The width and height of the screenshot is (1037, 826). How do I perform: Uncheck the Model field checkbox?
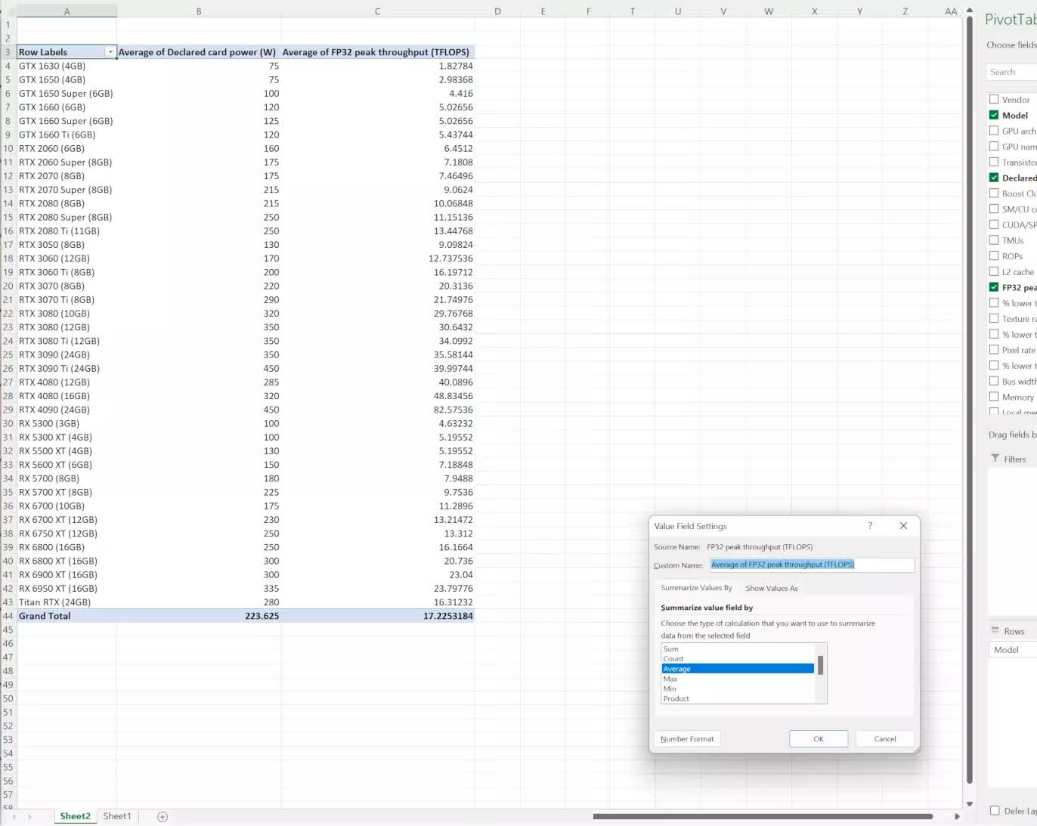click(994, 115)
